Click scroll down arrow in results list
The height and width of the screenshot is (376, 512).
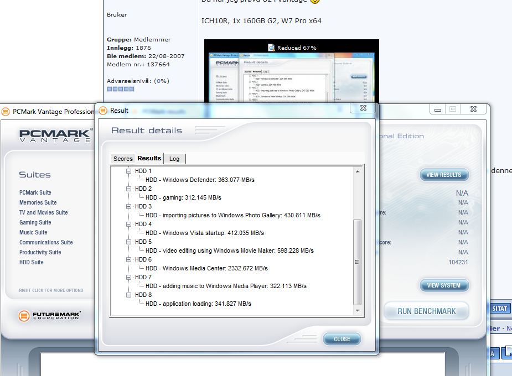point(358,311)
